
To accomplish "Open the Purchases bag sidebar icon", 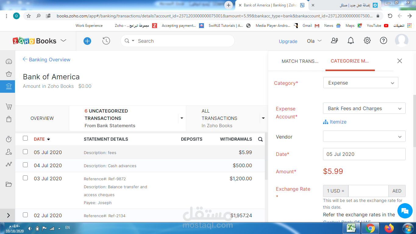I will pos(9,119).
